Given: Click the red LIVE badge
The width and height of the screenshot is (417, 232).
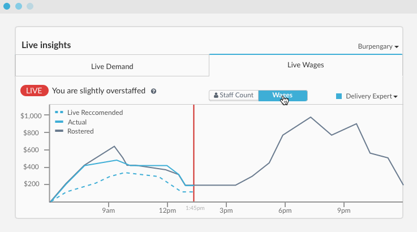Looking at the screenshot, I should 34,91.
